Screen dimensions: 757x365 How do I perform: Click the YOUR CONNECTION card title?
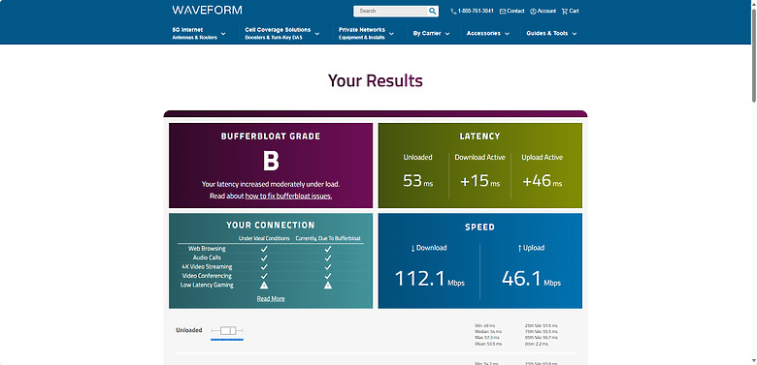coord(271,226)
